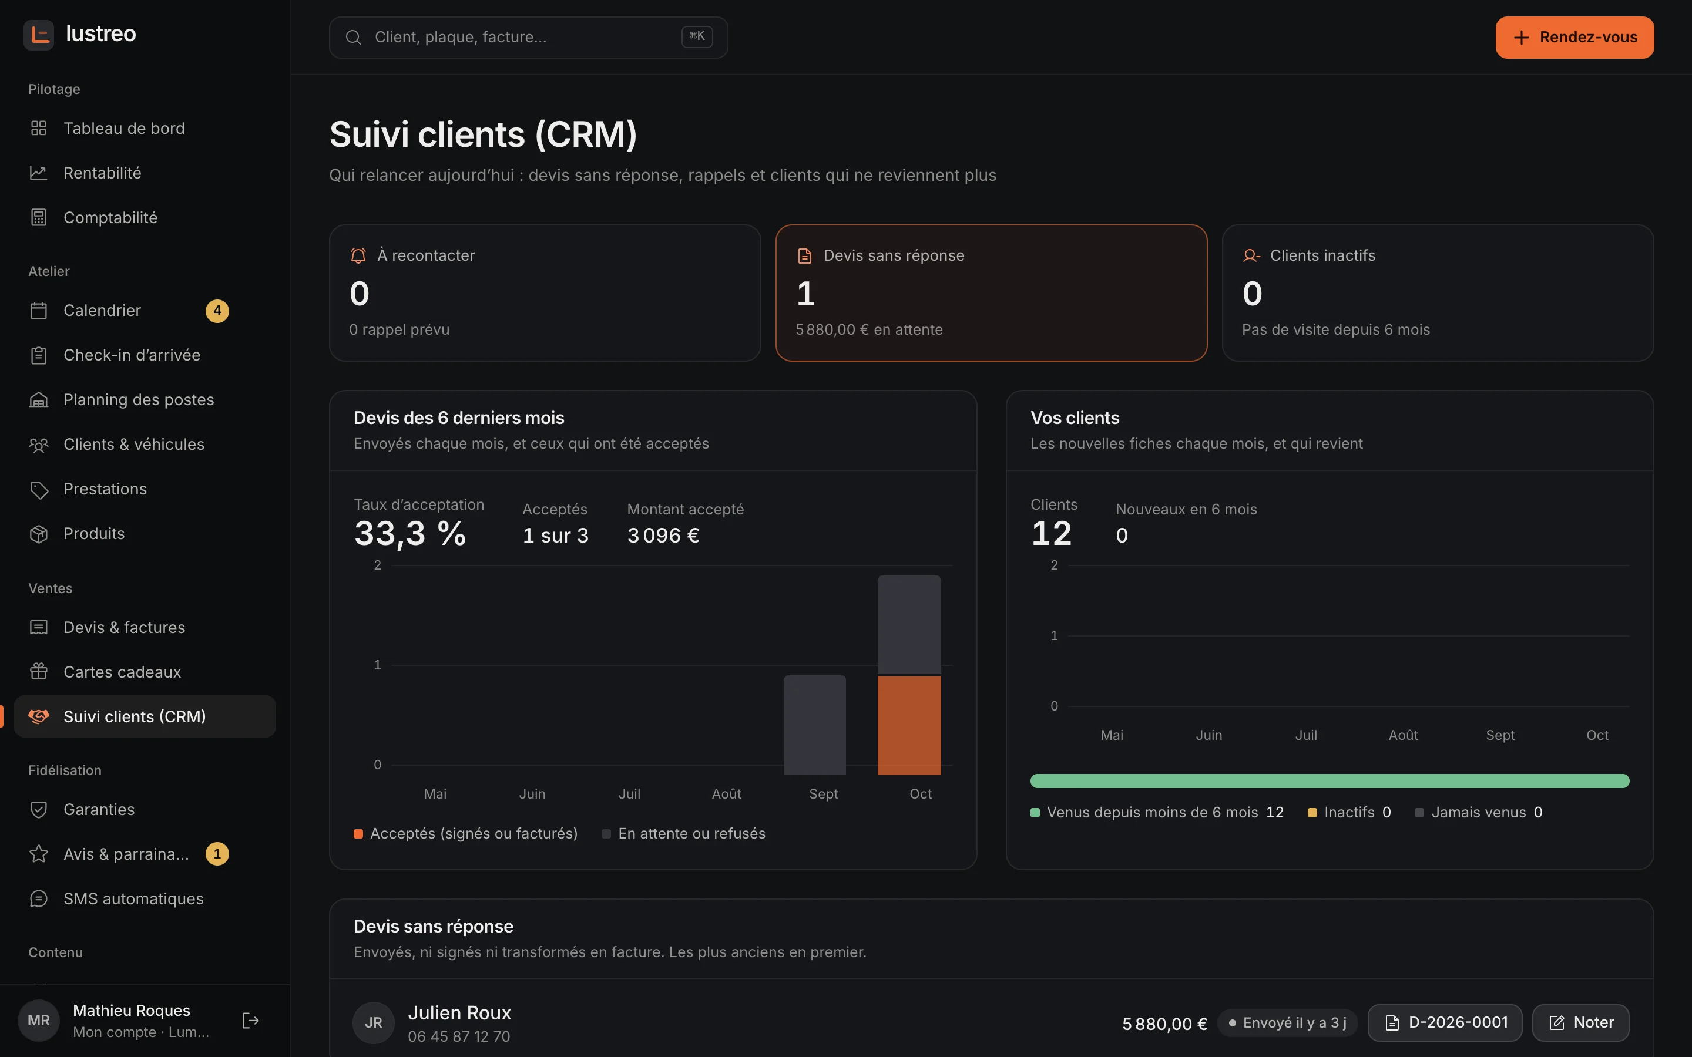Click the JR avatar of Julien Roux
Screen dimensions: 1692x1057
tap(374, 1023)
